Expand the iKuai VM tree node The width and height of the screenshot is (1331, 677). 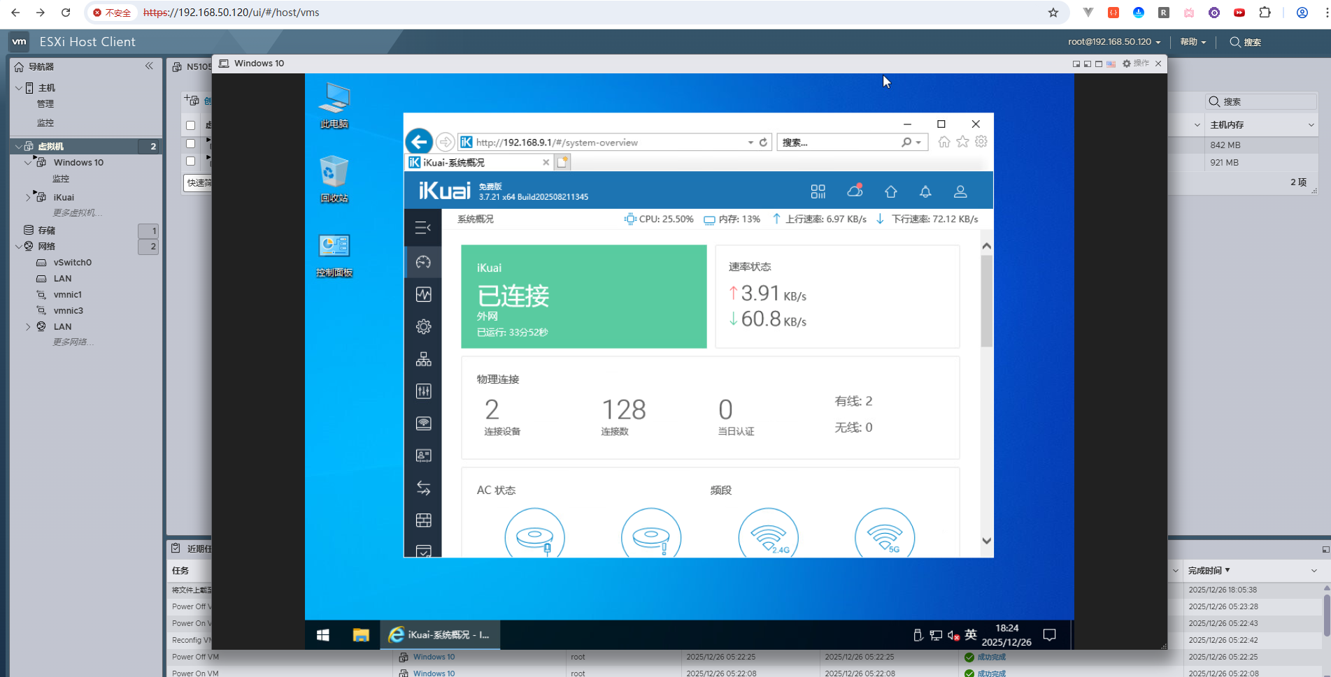pyautogui.click(x=28, y=198)
